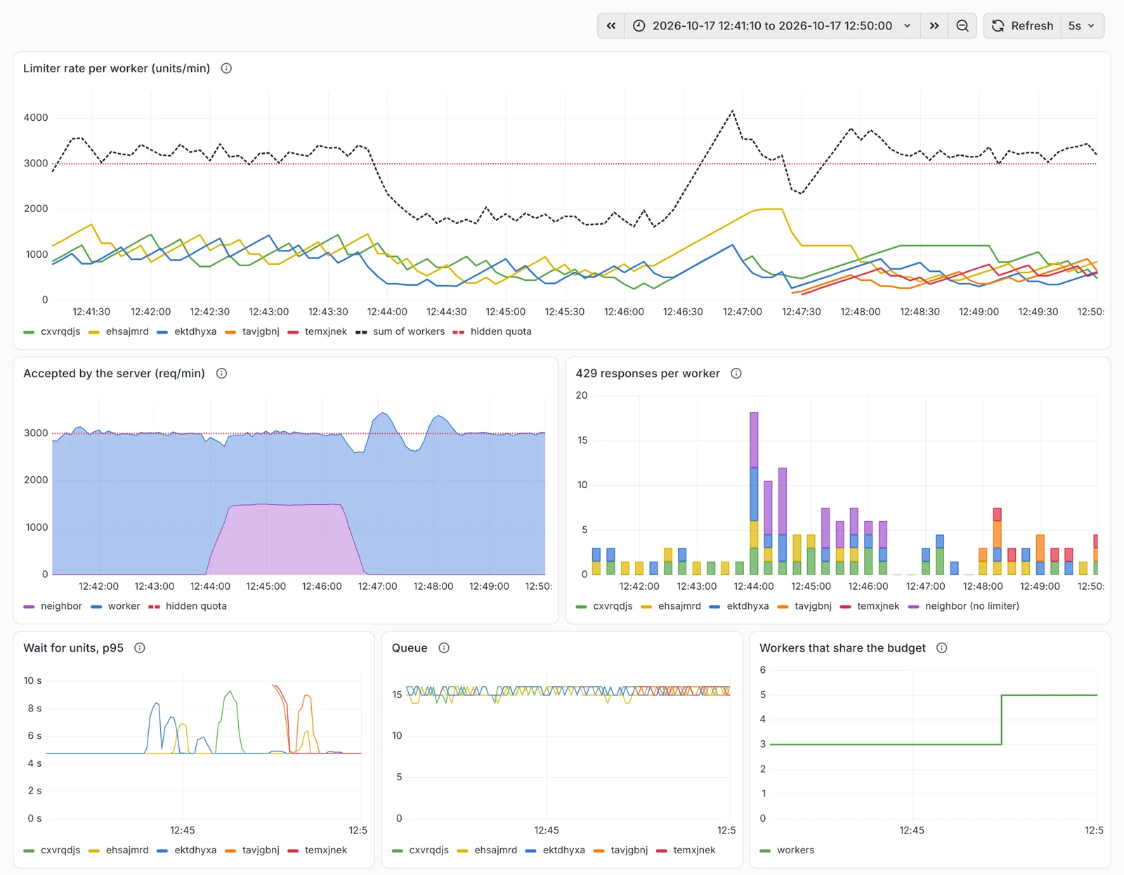
Task: Show info for Workers that share the budget
Action: coord(942,648)
